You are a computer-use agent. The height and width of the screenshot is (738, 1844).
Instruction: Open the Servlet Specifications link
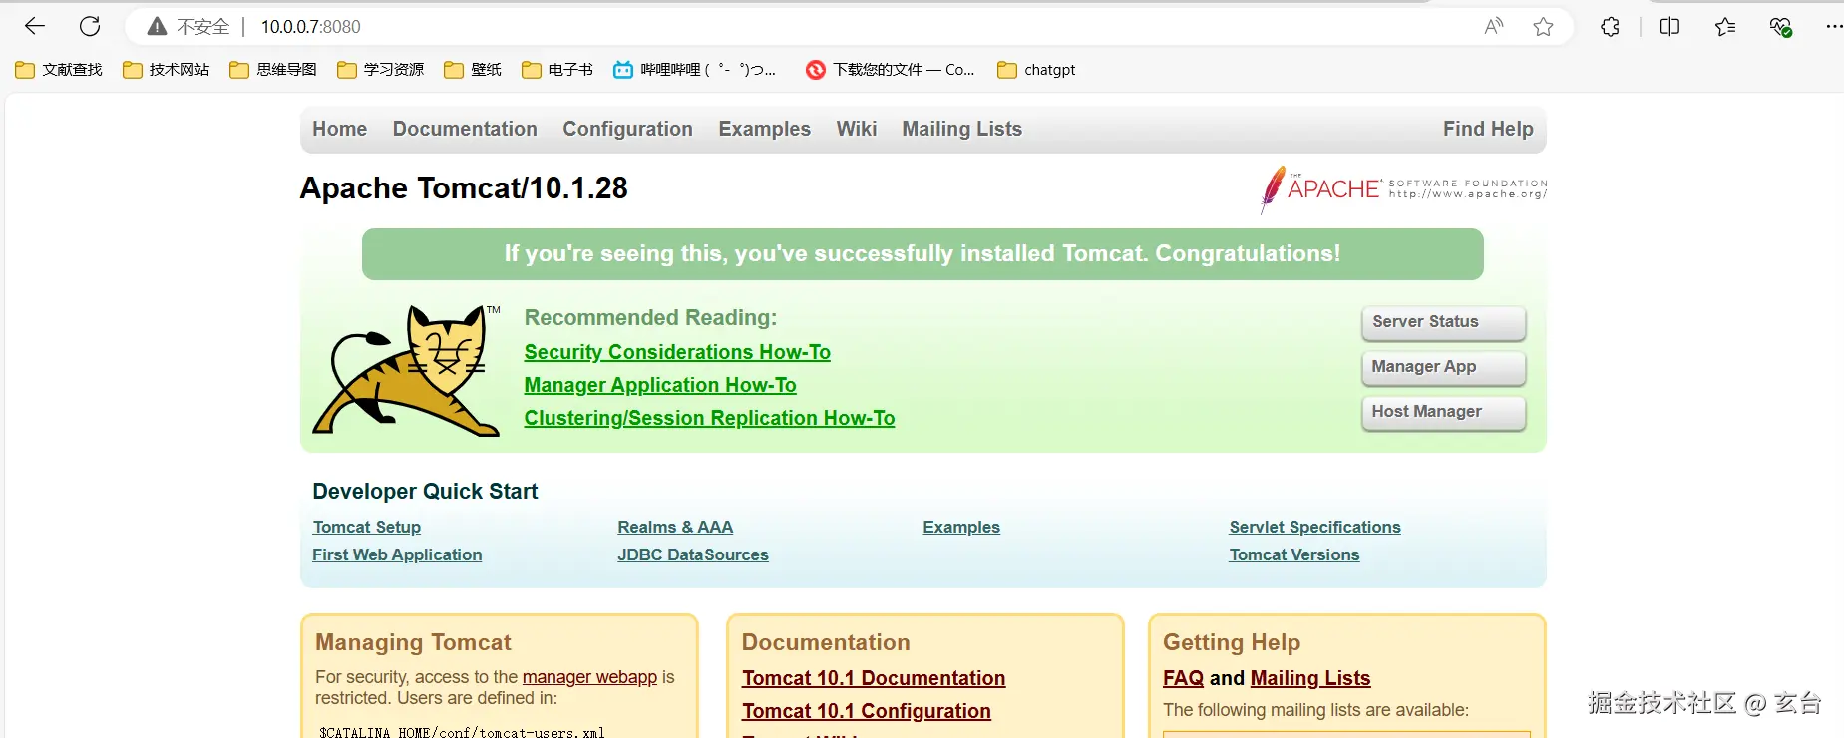[x=1314, y=527]
